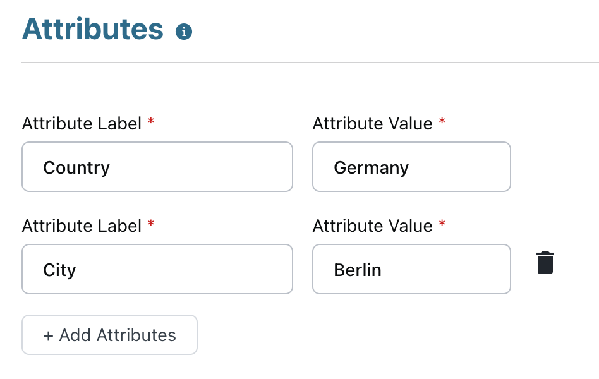599x379 pixels.
Task: Click the Attribute Label text above City
Action: coord(82,226)
